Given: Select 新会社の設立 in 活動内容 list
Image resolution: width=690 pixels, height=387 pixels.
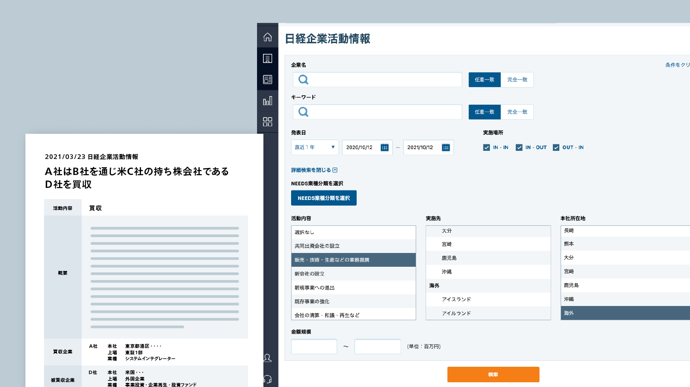Looking at the screenshot, I should 353,274.
